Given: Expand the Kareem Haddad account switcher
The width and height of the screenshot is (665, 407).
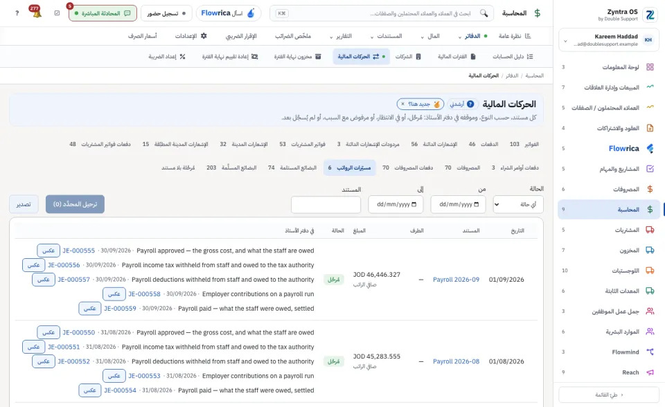Looking at the screenshot, I should pyautogui.click(x=565, y=41).
